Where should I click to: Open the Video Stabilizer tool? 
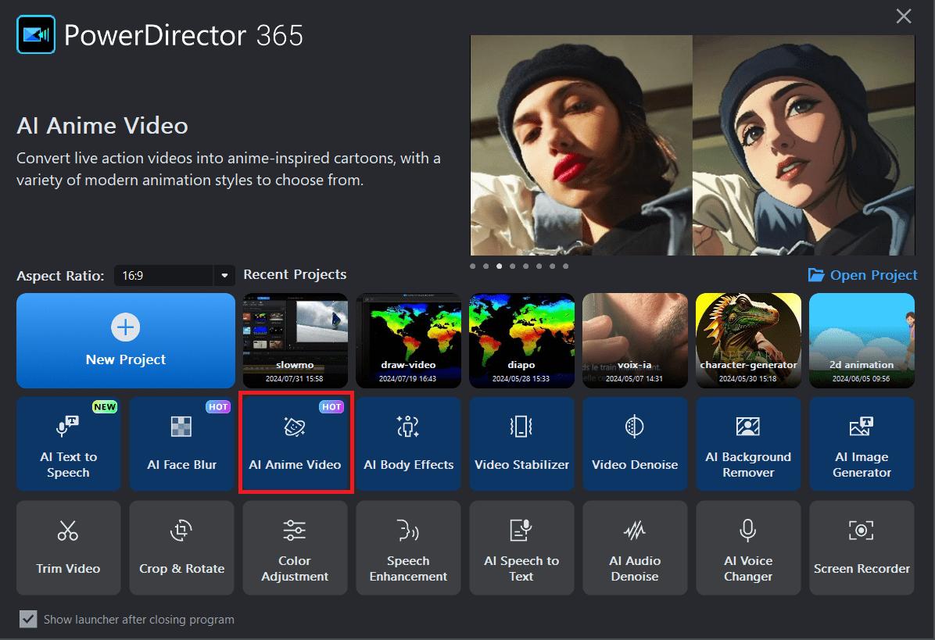[521, 443]
